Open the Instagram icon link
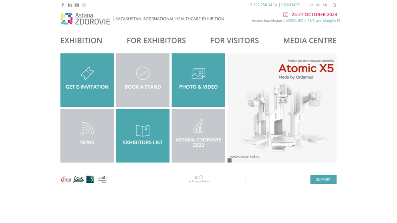The width and height of the screenshot is (397, 223). tap(84, 5)
